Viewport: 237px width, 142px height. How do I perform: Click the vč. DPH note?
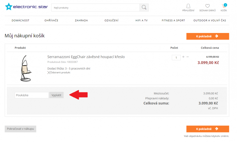213,108
